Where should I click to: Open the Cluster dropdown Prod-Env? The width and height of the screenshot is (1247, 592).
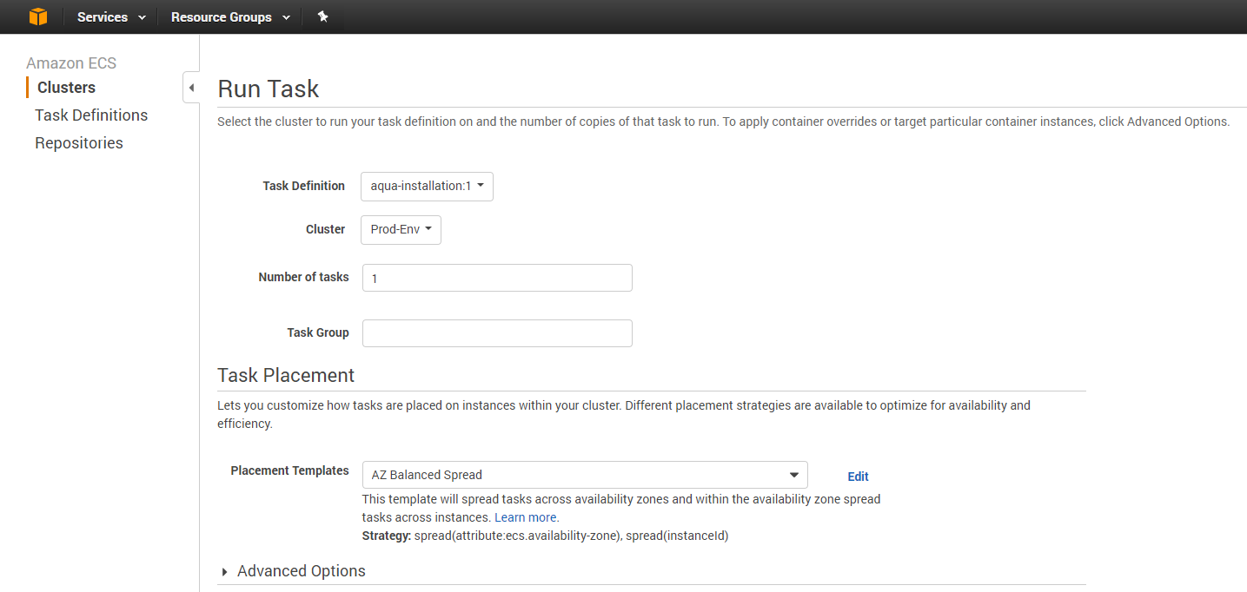pyautogui.click(x=401, y=230)
